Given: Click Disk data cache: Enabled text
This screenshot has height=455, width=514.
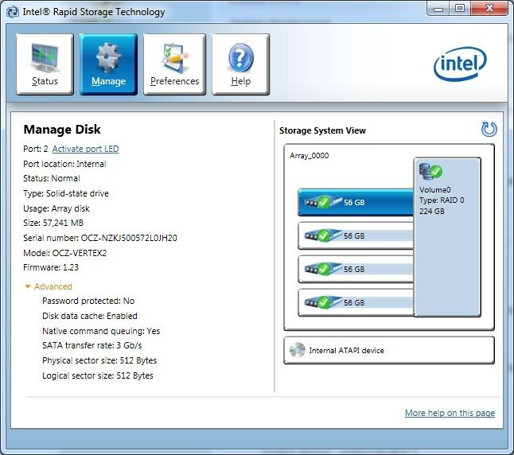Looking at the screenshot, I should click(89, 316).
